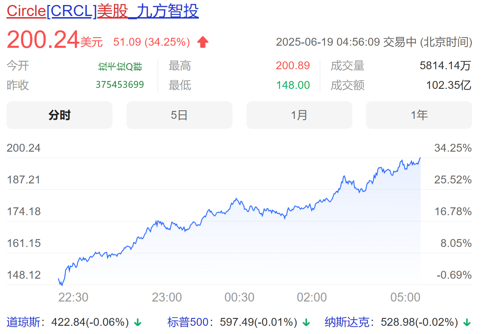Screen dimensions: 481x334
Task: Click the 最低 value 148.00
Action: [x=293, y=85]
